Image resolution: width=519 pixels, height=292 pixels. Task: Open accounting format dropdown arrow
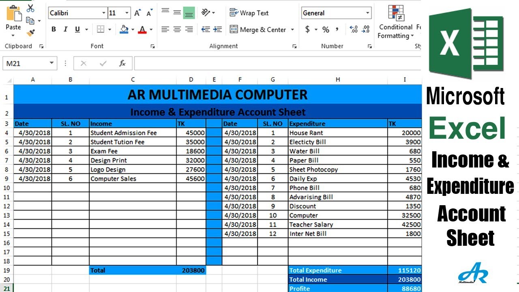point(316,30)
